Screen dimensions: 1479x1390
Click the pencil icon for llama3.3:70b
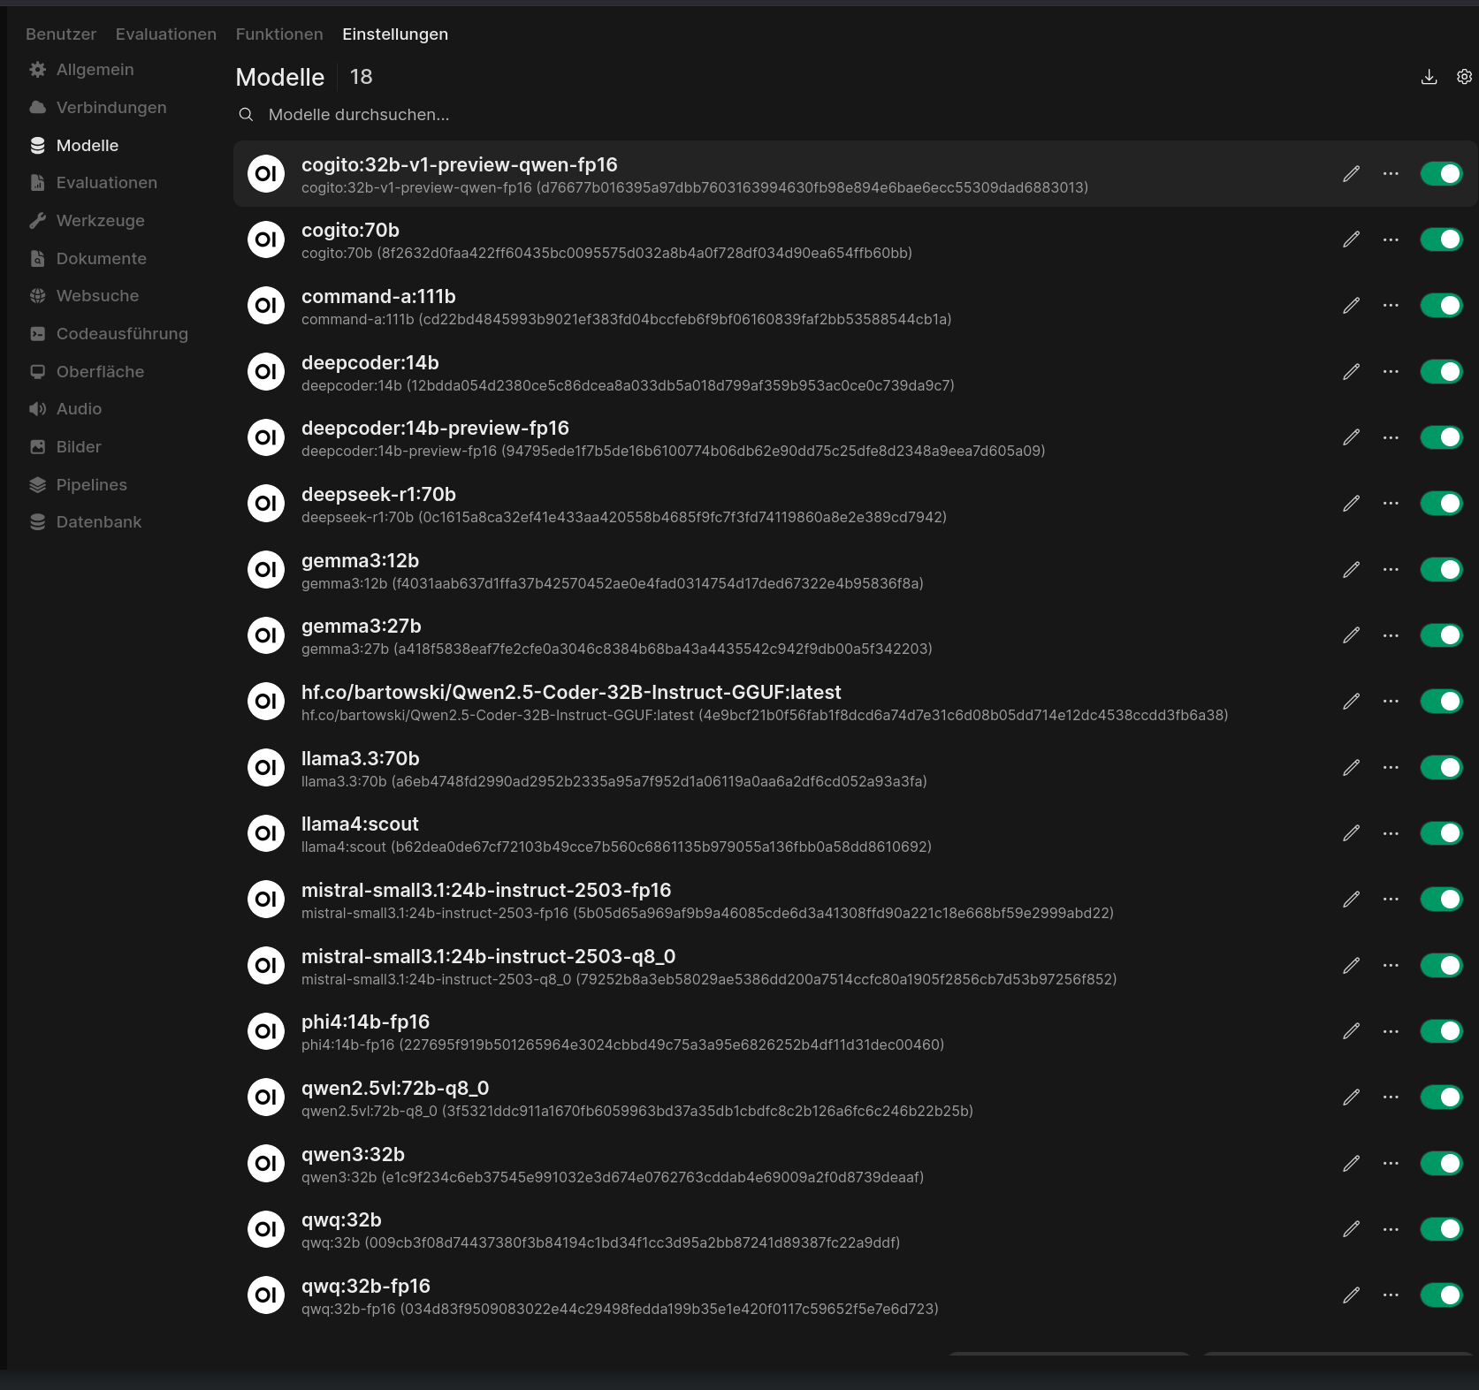click(1351, 768)
